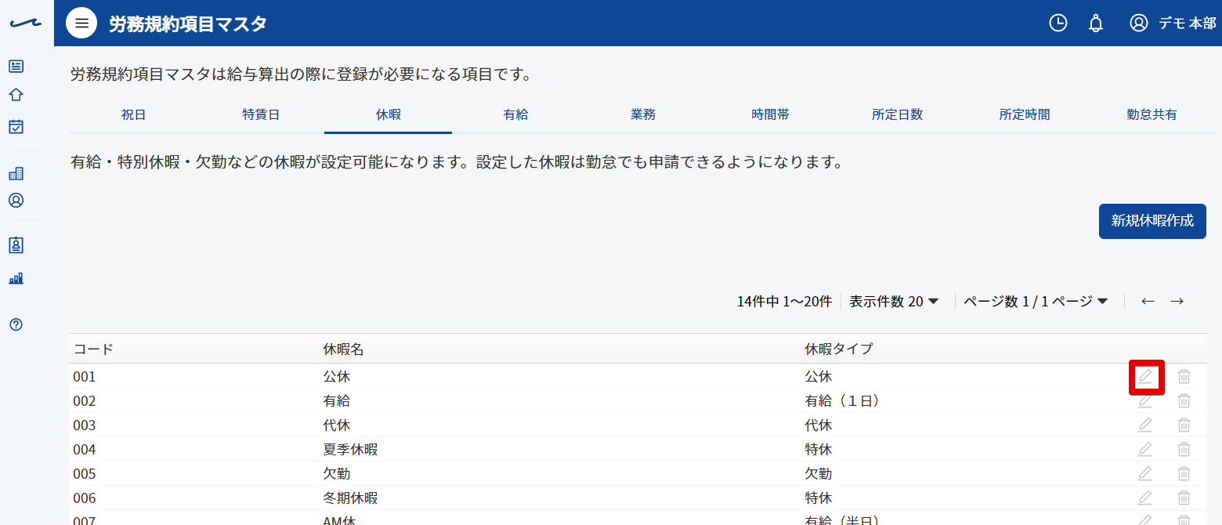Open notifications bell icon
The width and height of the screenshot is (1222, 525).
pyautogui.click(x=1096, y=23)
